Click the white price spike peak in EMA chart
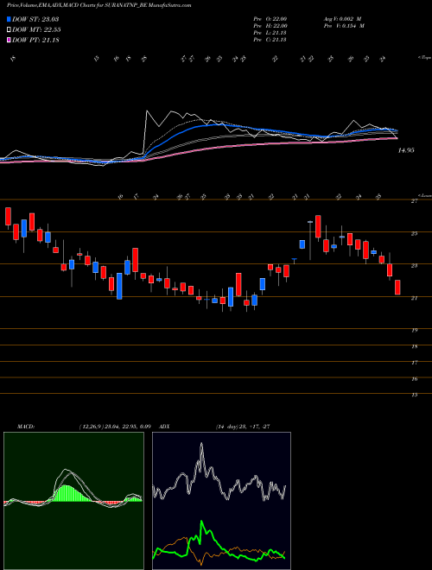Image resolution: width=432 pixels, height=570 pixels. pos(147,111)
